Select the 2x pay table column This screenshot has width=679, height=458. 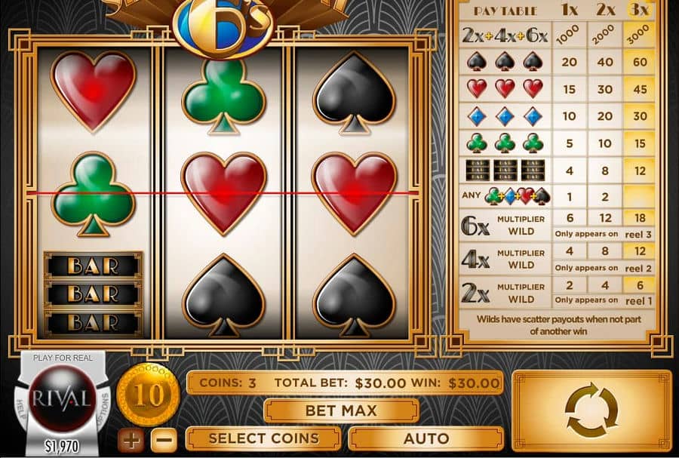click(605, 10)
